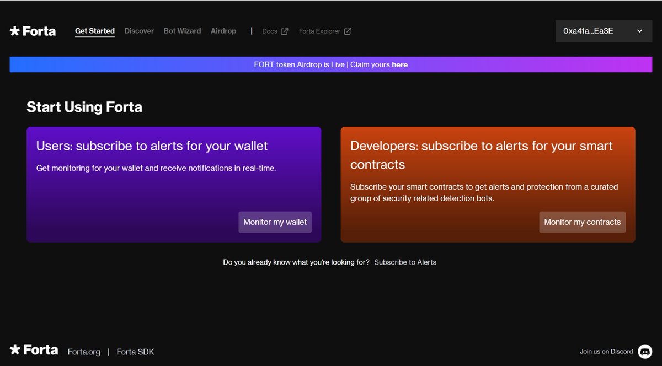Image resolution: width=662 pixels, height=366 pixels.
Task: Click the external link icon beside Forta Explorer
Action: tap(348, 31)
